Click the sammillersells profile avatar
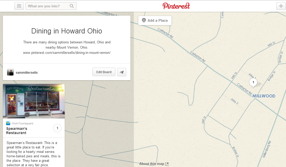 pos(10,72)
